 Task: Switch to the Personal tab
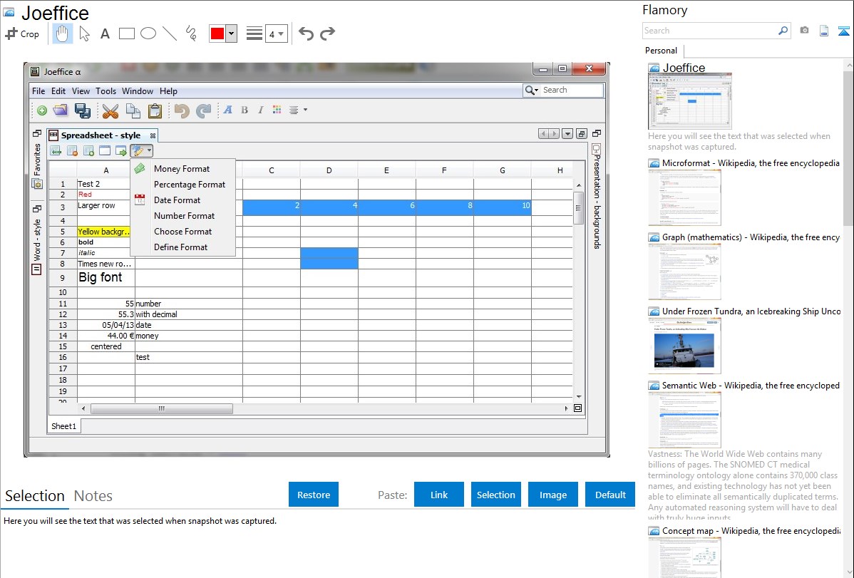(x=662, y=51)
